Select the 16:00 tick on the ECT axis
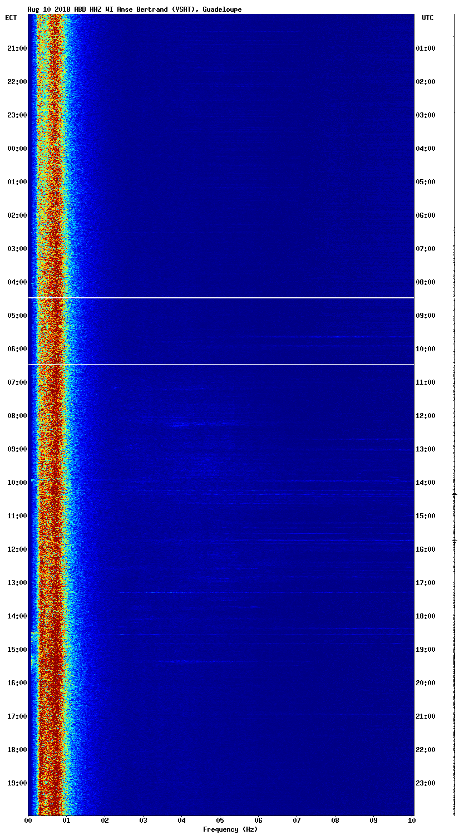This screenshot has width=474, height=835. point(17,683)
